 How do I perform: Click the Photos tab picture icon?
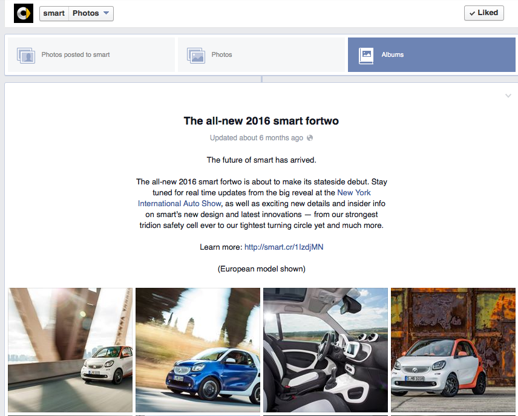coord(196,55)
